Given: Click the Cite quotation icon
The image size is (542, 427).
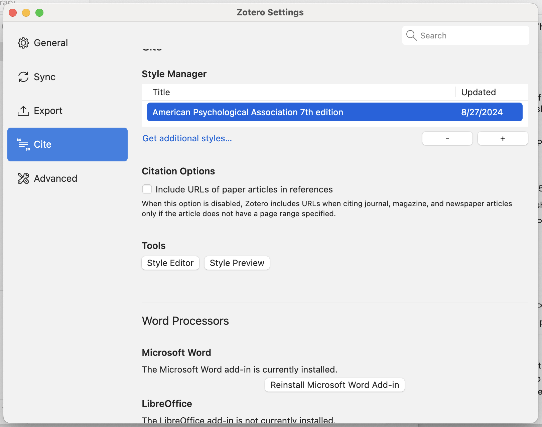Looking at the screenshot, I should (x=23, y=144).
